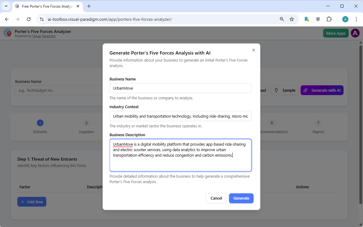The height and width of the screenshot is (227, 363).
Task: Click the zoom icon in the address bar
Action: (282, 19)
